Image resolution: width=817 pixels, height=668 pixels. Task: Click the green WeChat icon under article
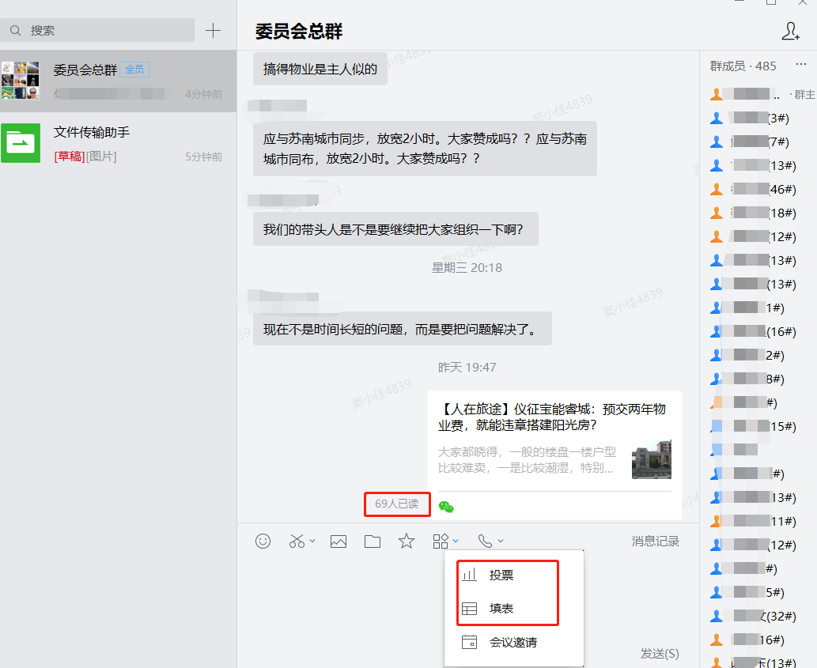click(446, 507)
